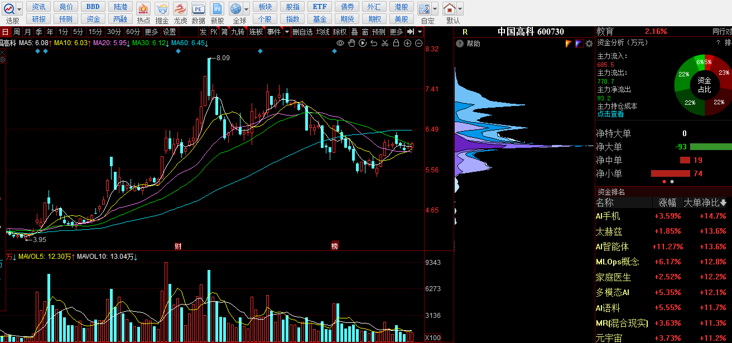
Task: Switch to the 周 weekly period tab
Action: click(17, 32)
